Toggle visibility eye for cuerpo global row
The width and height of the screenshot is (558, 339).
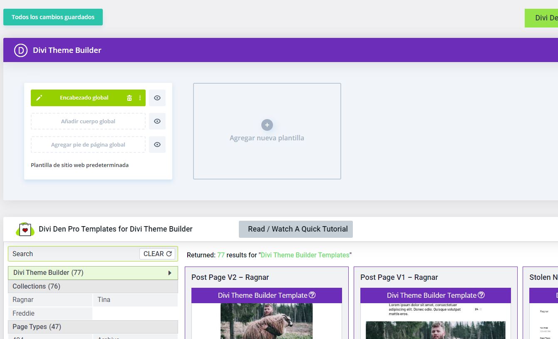pos(157,121)
